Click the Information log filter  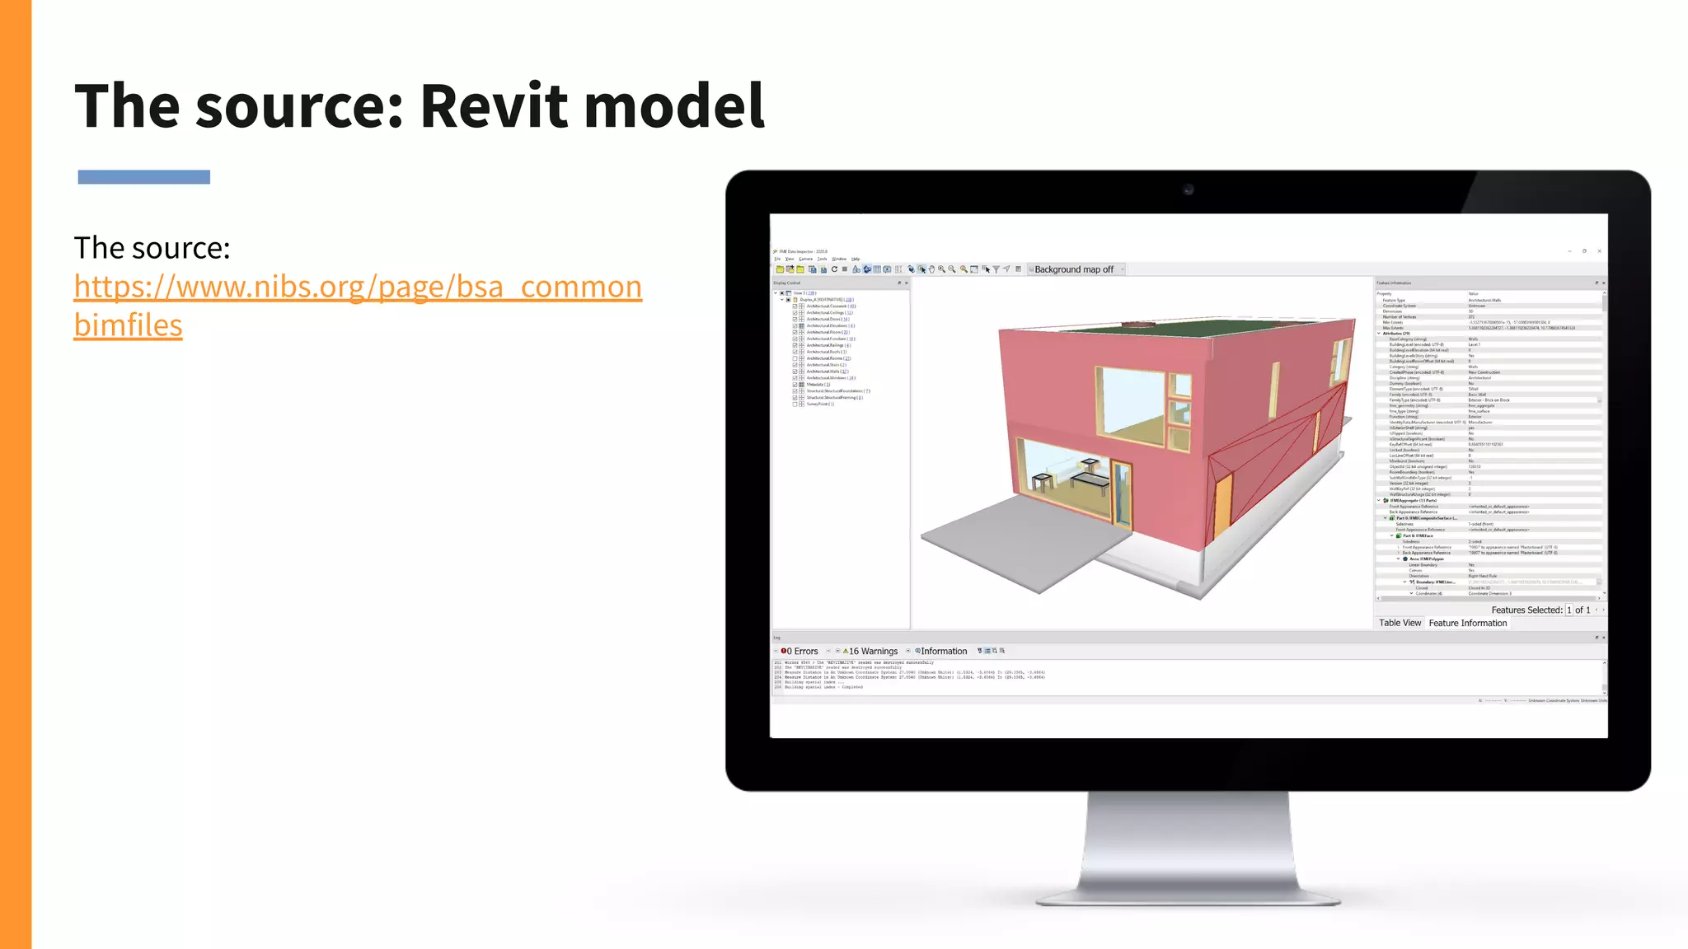940,651
